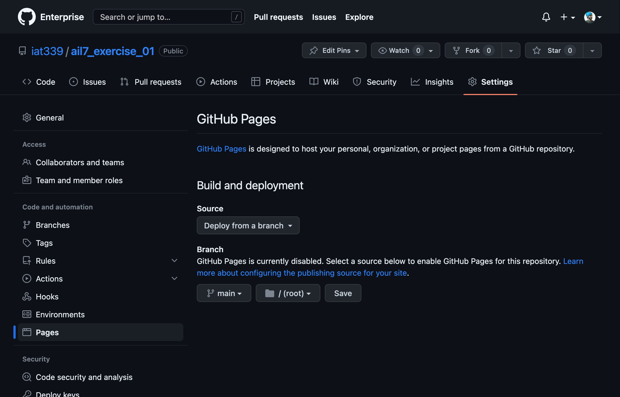Open the Hooks settings via its icon
The height and width of the screenshot is (397, 620).
pyautogui.click(x=27, y=296)
